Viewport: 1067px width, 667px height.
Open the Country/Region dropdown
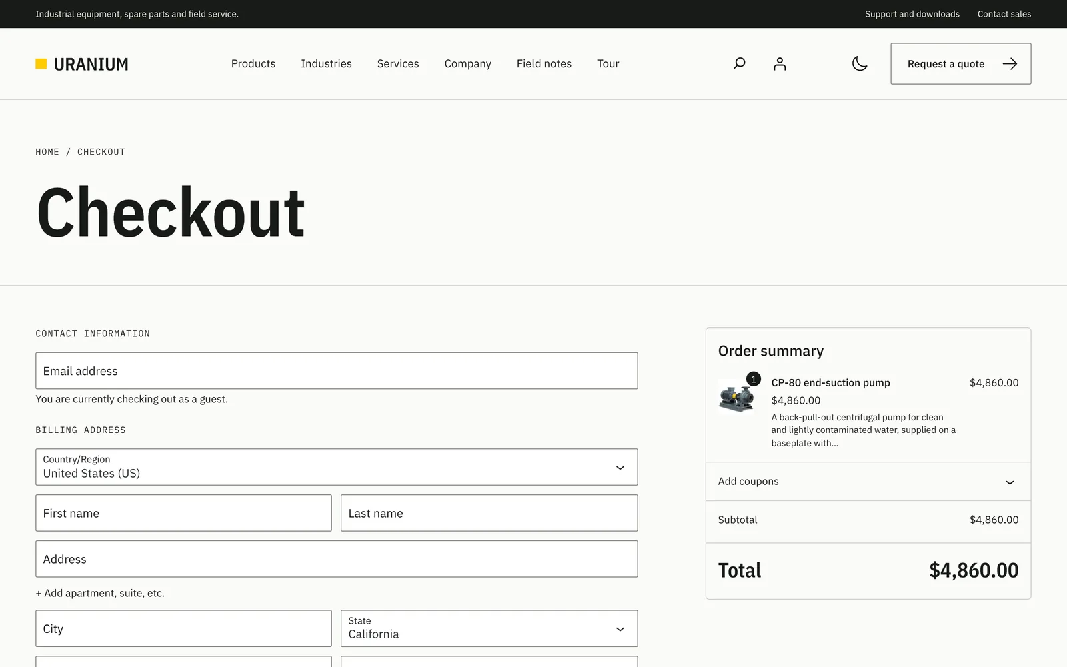click(336, 467)
